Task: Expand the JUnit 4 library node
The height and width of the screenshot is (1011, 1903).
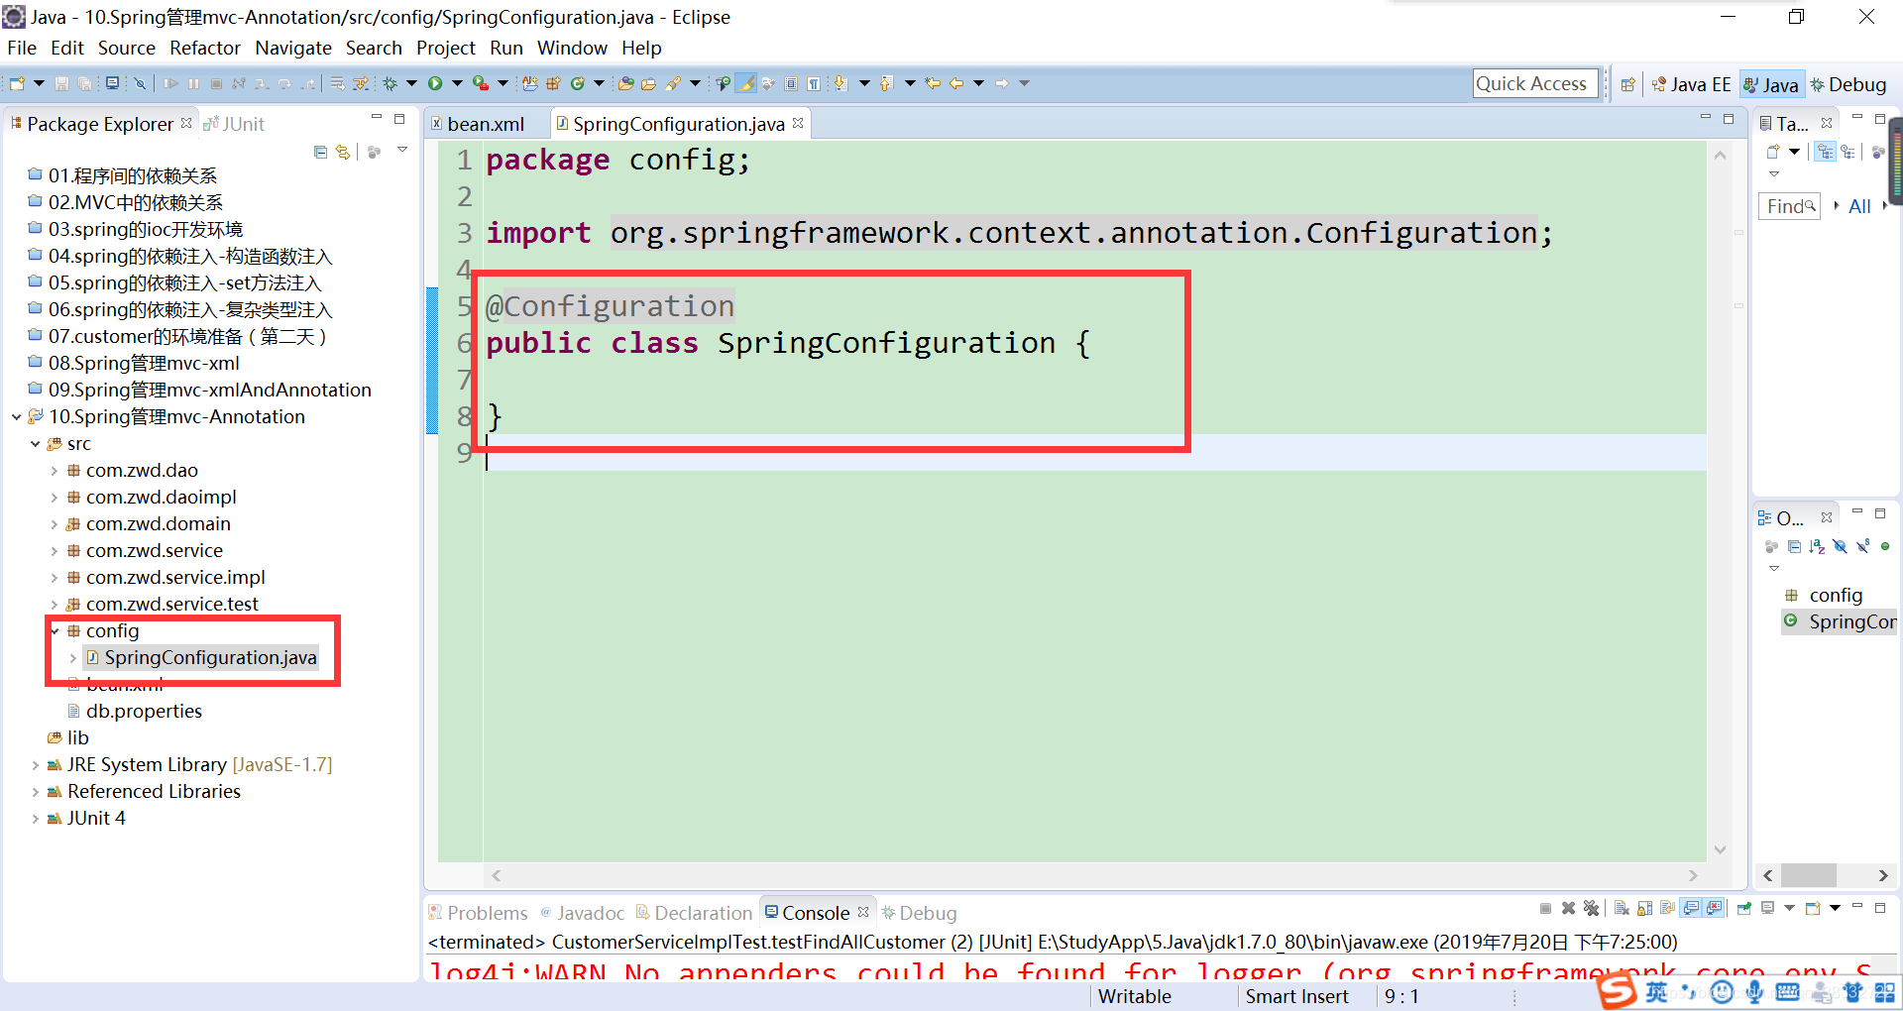Action: 35,819
